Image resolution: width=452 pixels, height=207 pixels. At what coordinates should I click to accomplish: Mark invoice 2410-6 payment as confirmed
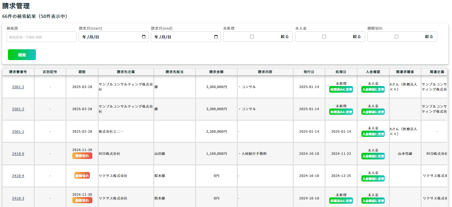click(x=373, y=157)
